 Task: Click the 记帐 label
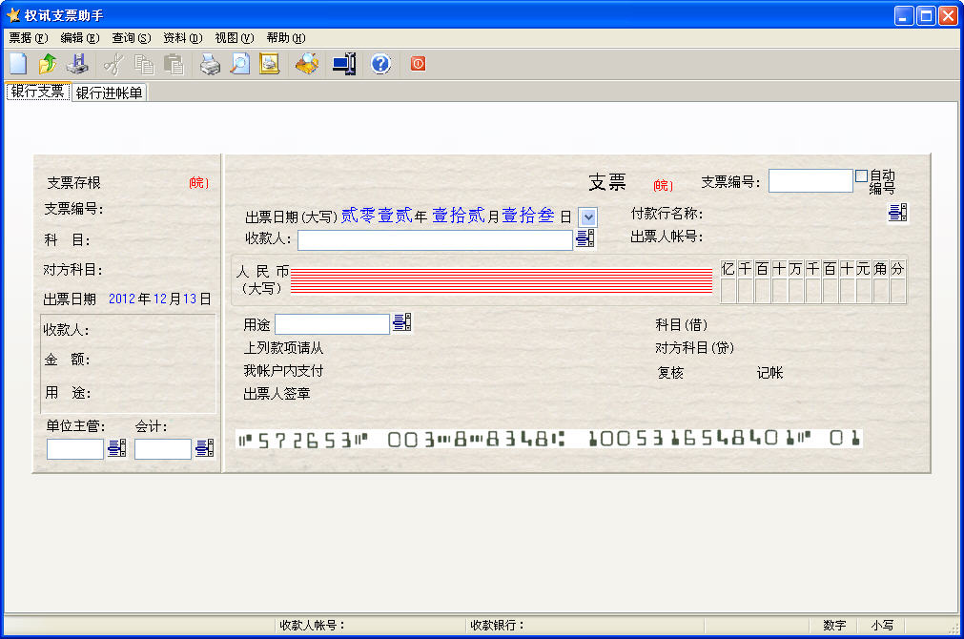tap(769, 373)
